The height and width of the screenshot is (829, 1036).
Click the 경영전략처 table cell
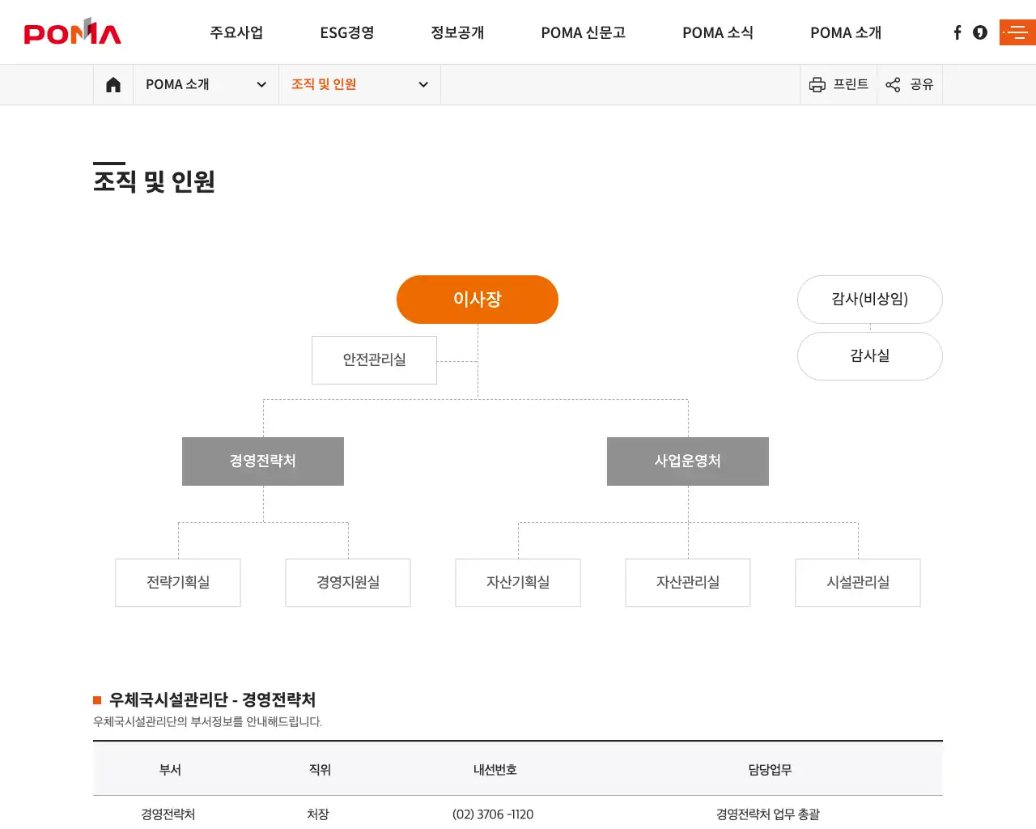coord(168,814)
